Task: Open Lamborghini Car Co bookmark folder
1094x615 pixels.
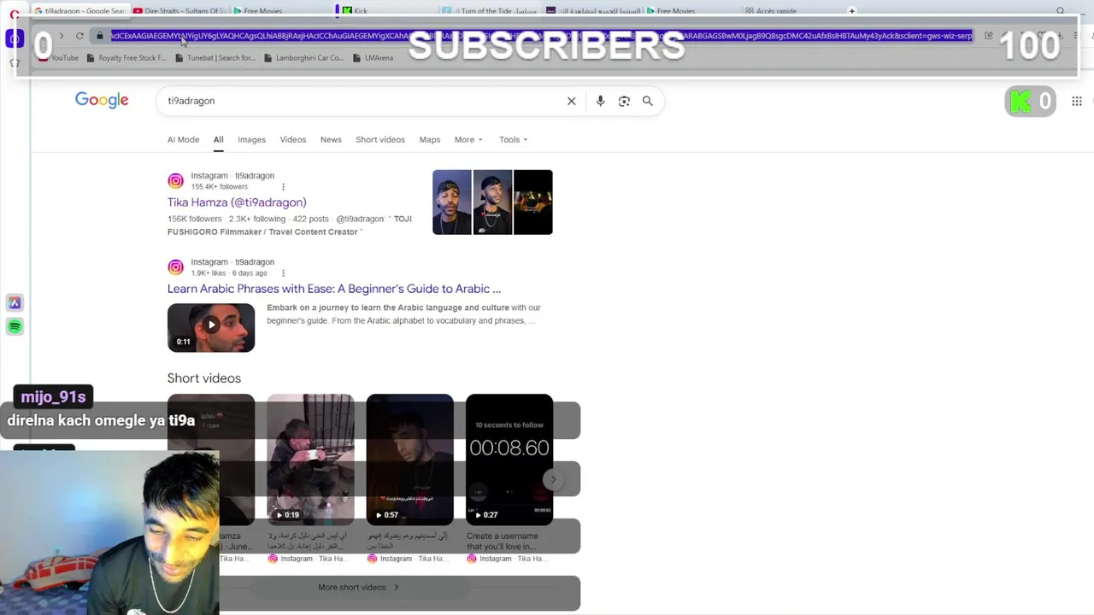Action: 304,58
